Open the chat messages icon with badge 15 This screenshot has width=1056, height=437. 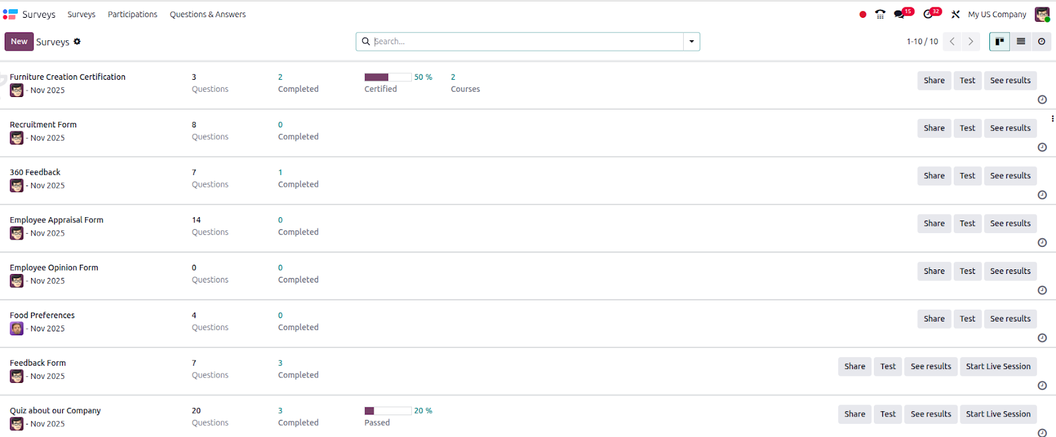[900, 15]
